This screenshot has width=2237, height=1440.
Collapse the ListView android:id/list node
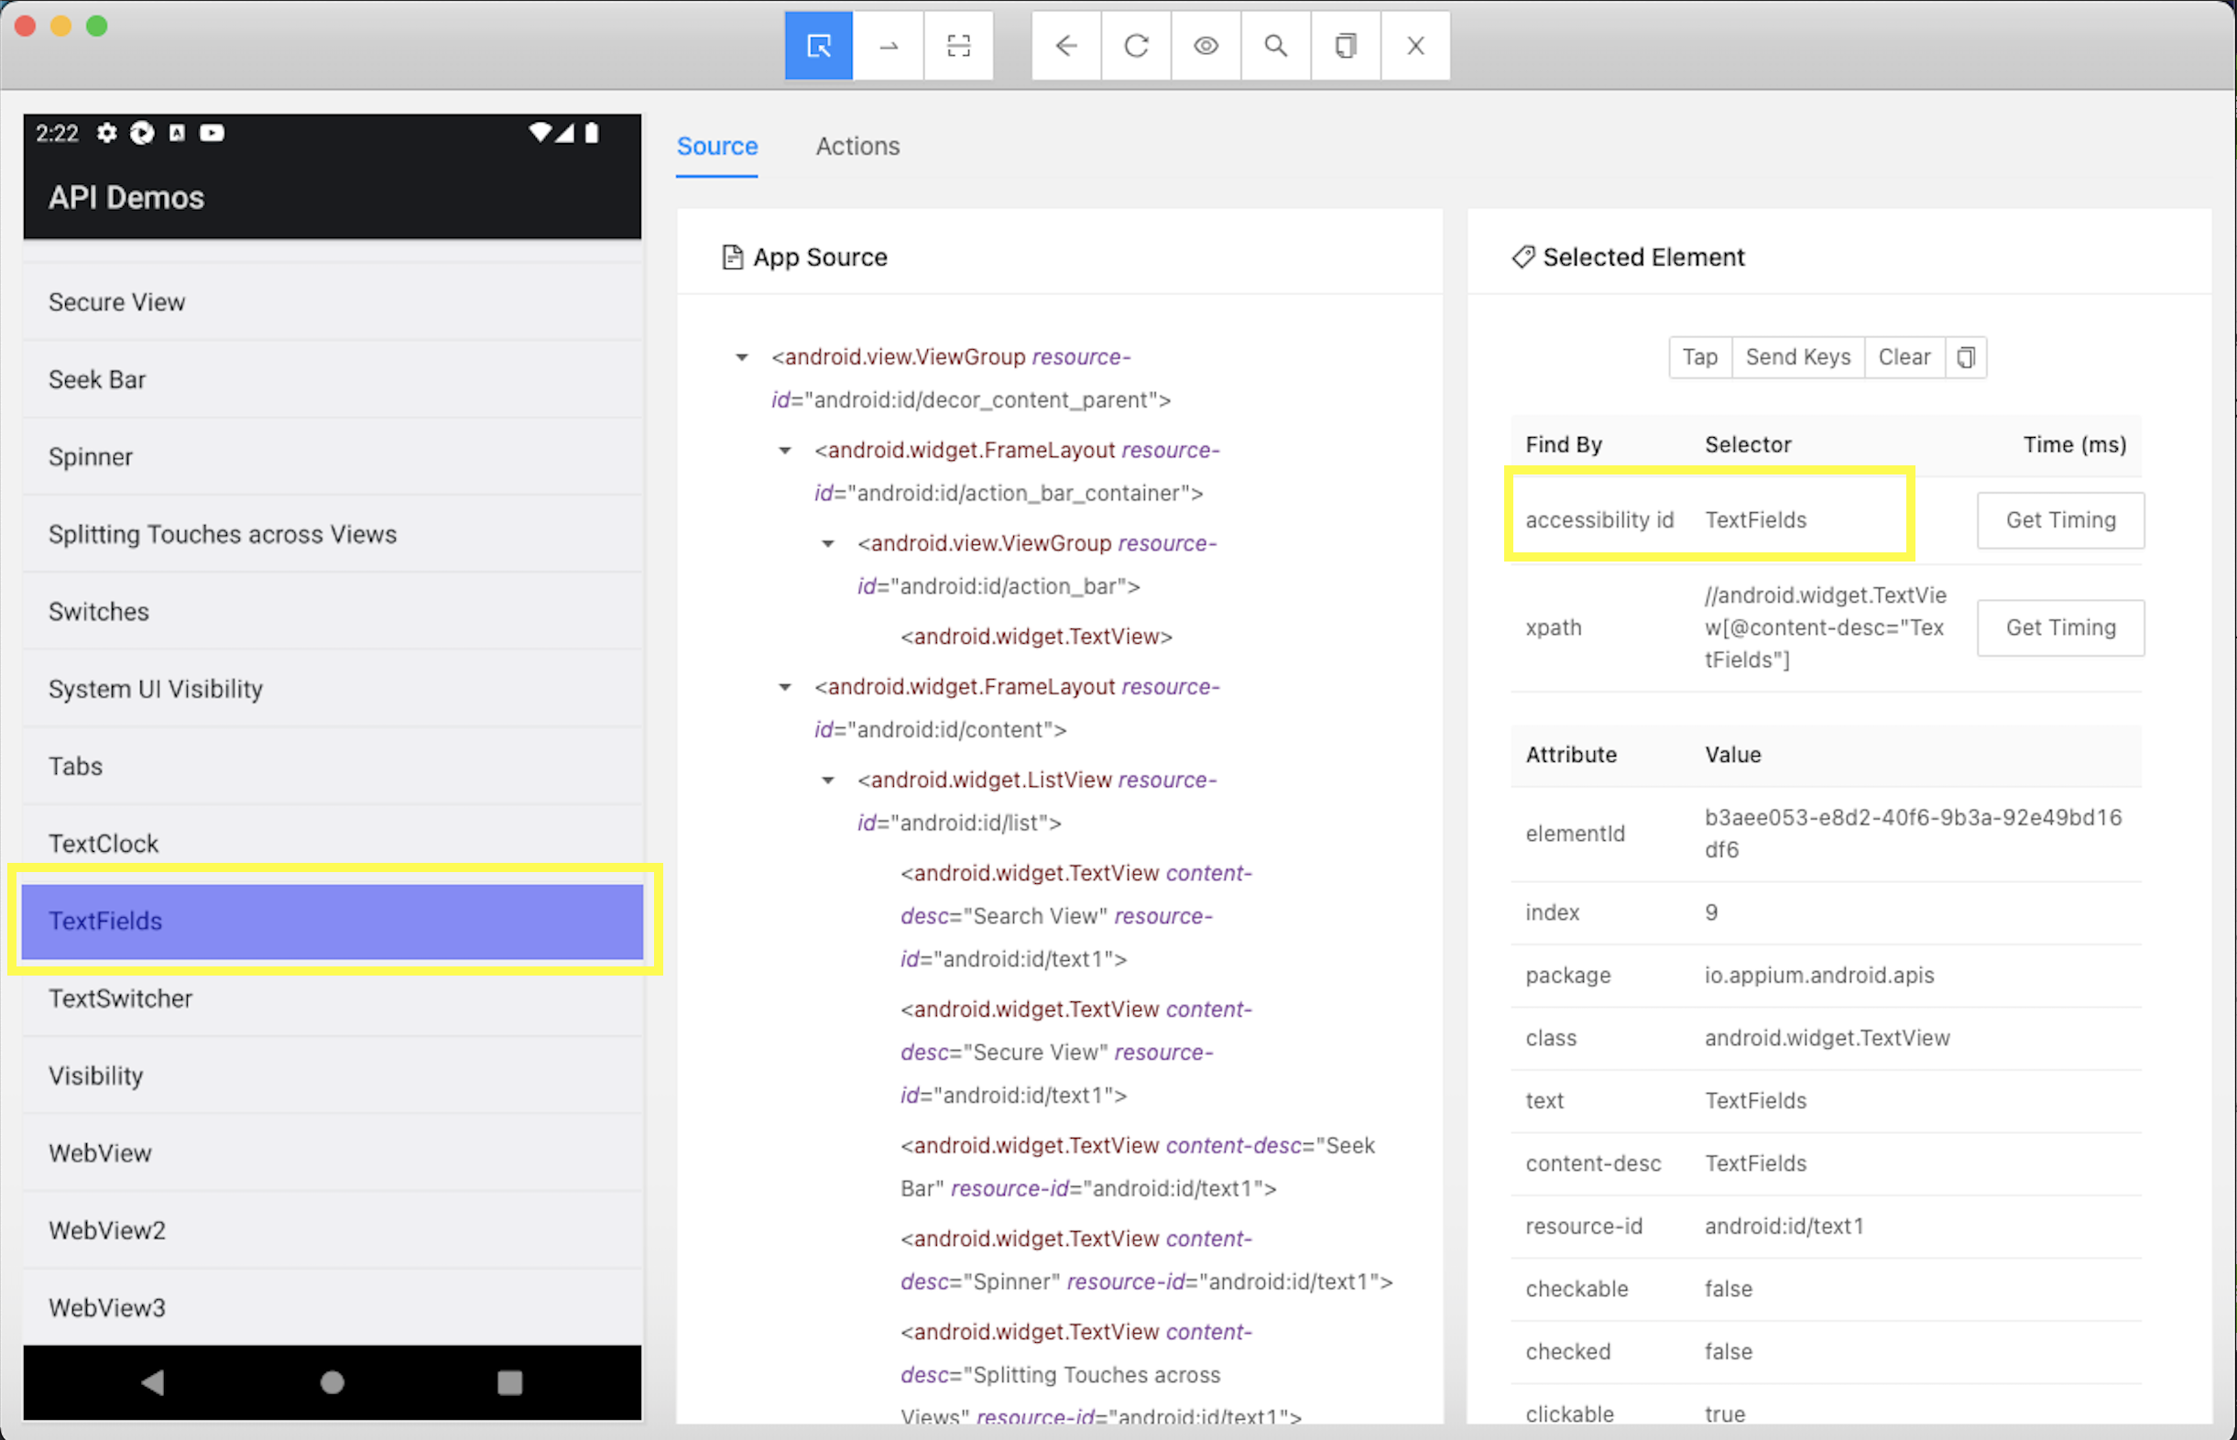(827, 780)
